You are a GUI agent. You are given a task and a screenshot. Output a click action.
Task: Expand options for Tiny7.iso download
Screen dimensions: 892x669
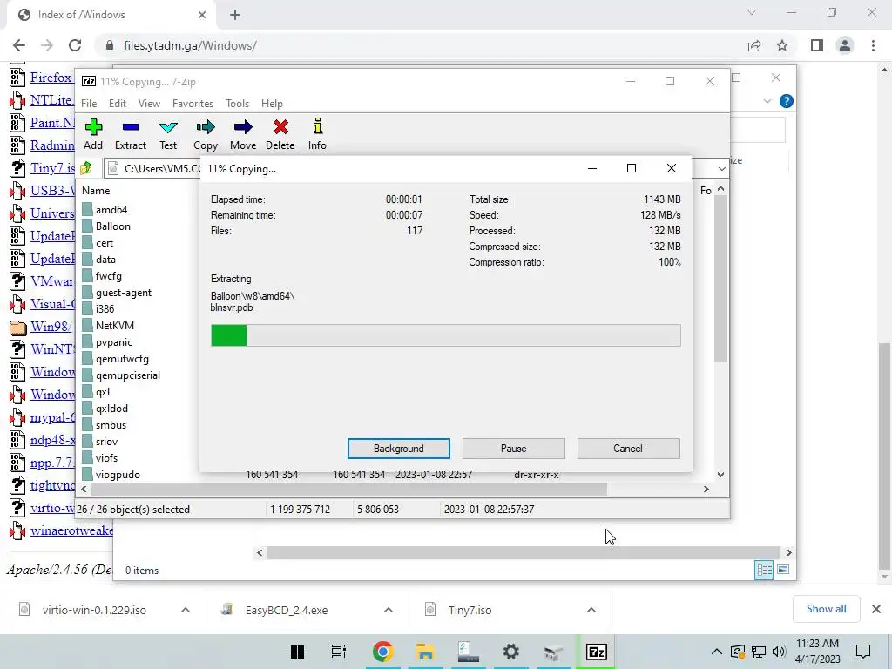pos(591,610)
